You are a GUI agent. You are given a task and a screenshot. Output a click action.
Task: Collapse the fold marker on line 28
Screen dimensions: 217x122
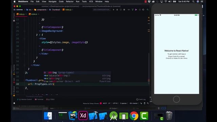tap(24, 39)
